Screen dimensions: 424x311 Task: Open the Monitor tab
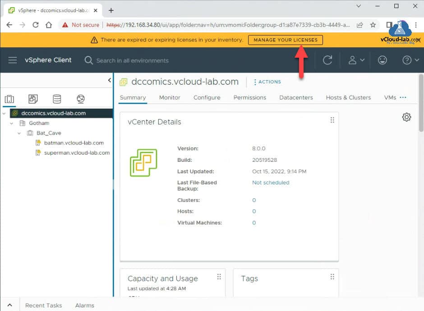[170, 97]
